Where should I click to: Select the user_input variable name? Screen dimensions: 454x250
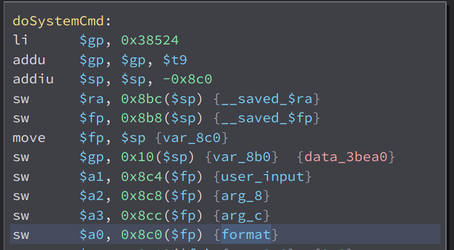click(263, 177)
